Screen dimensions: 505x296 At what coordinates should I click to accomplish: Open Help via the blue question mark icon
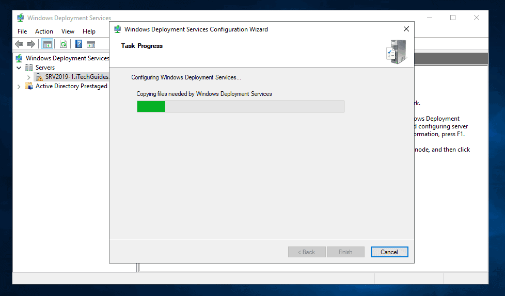79,44
